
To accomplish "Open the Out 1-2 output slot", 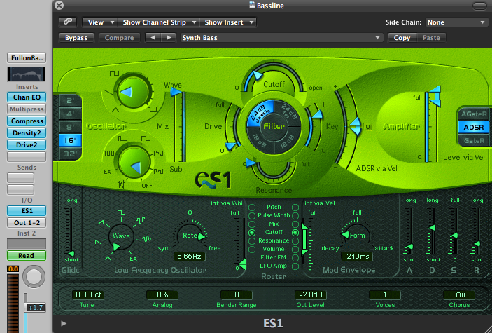I will coord(27,223).
